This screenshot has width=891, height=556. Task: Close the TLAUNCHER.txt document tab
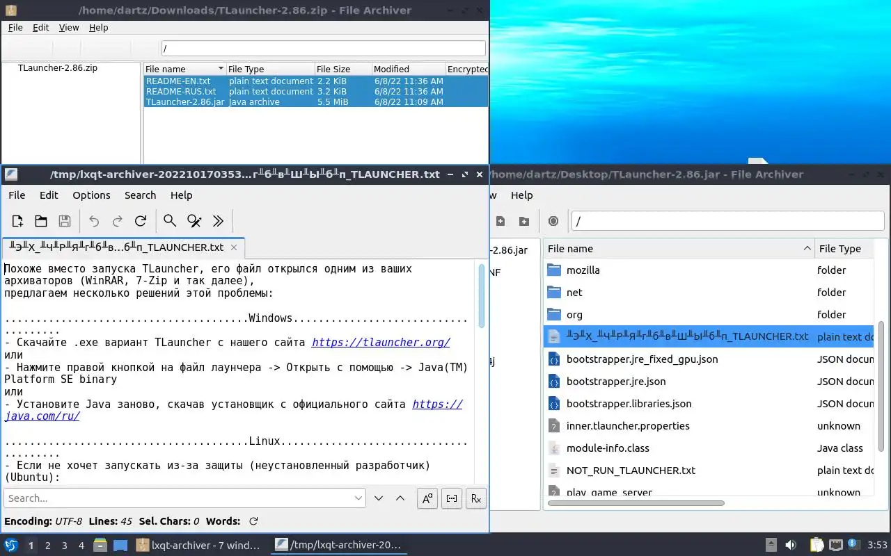click(x=234, y=247)
